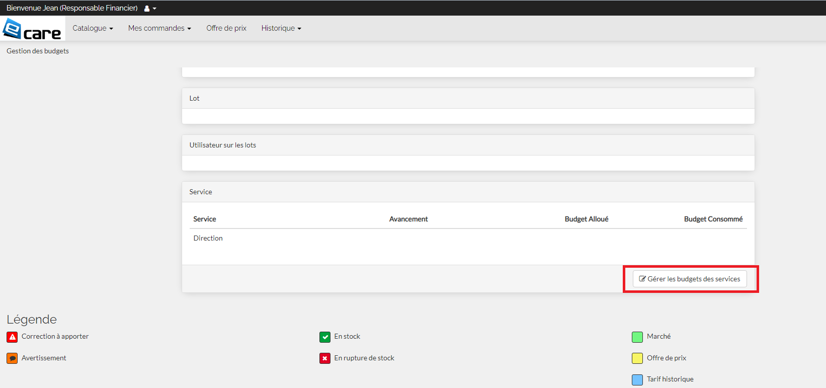Click the orange Avertissement comment icon
826x388 pixels.
point(13,358)
